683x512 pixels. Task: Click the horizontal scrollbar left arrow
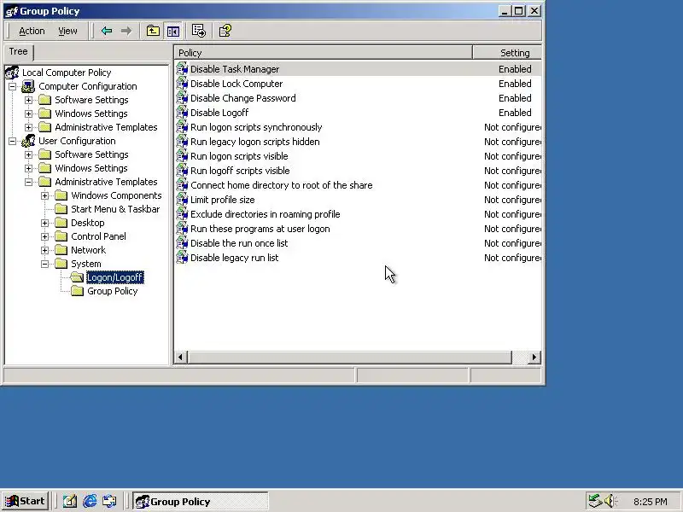[x=180, y=358]
